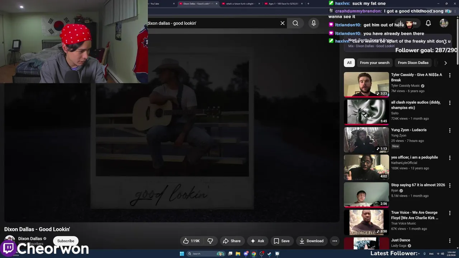Download the video
The height and width of the screenshot is (258, 459).
pyautogui.click(x=311, y=241)
